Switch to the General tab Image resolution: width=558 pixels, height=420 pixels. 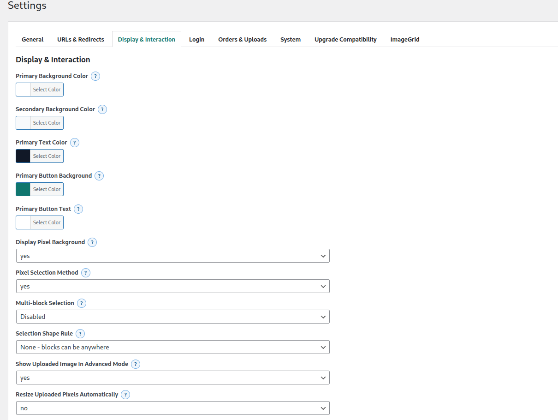33,40
